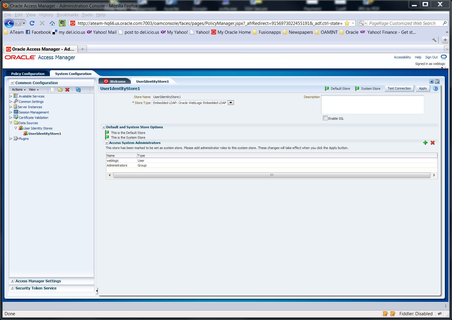Click the PageRage web search field
This screenshot has height=320, width=452.
[405, 23]
